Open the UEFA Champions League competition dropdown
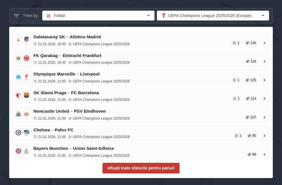 pos(213,16)
